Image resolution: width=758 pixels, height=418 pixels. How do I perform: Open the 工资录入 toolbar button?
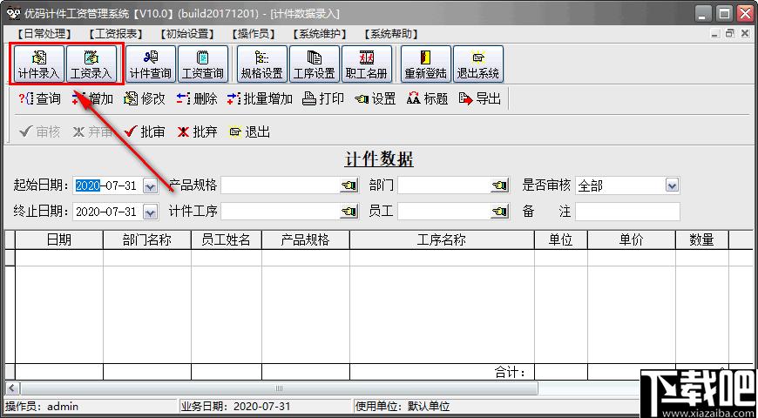tap(91, 64)
